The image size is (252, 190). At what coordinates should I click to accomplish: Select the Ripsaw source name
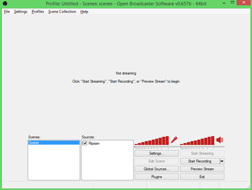tap(94, 143)
